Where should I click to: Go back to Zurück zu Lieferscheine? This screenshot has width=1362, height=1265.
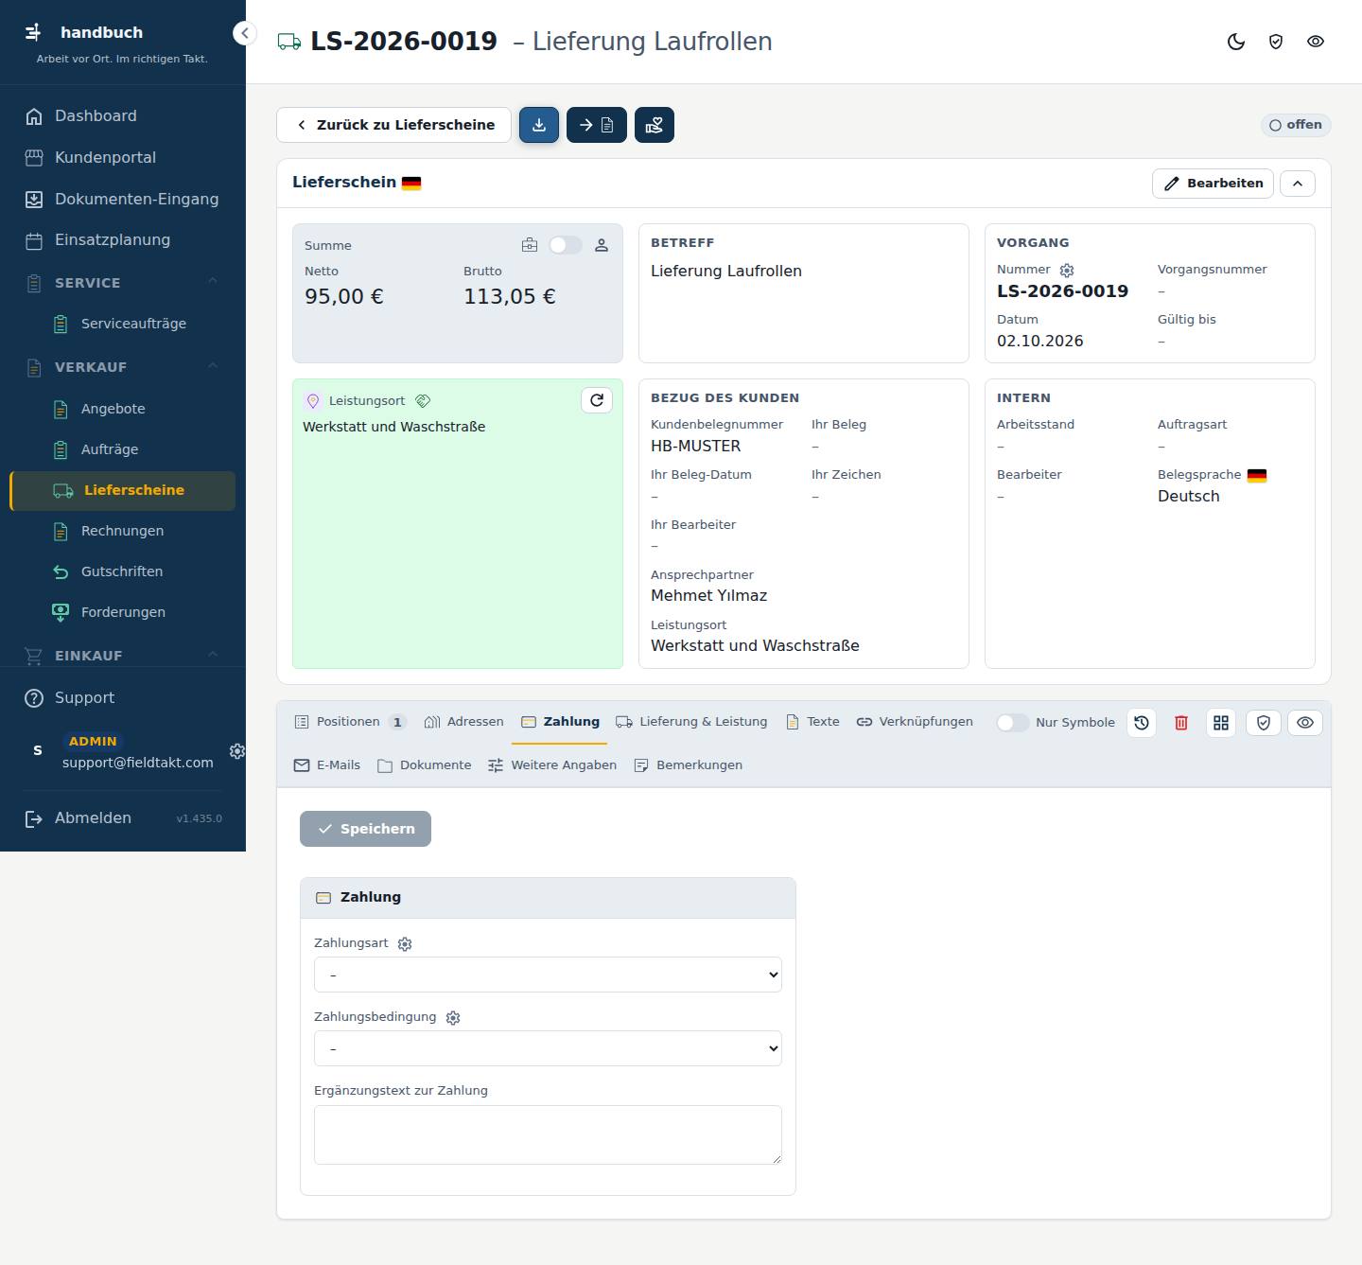[x=393, y=125]
